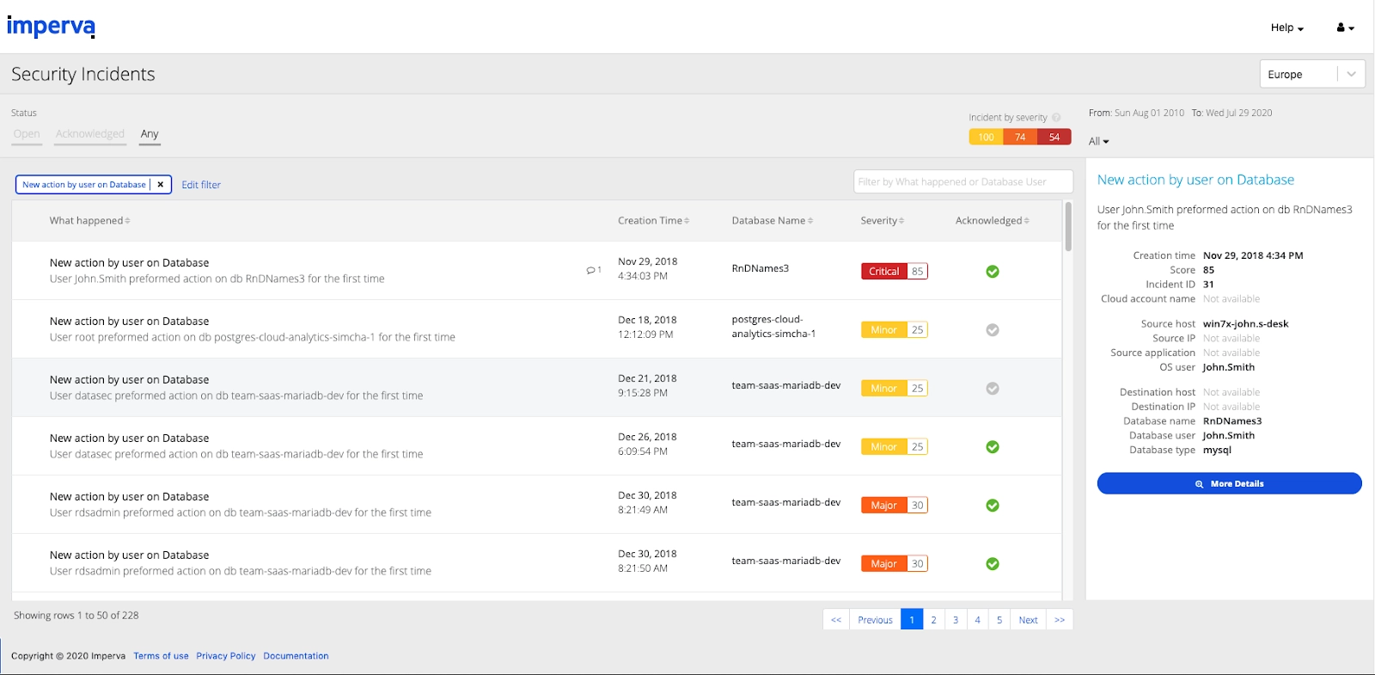Screen dimensions: 1375x675
Task: Open the Documentation link
Action: pyautogui.click(x=296, y=656)
